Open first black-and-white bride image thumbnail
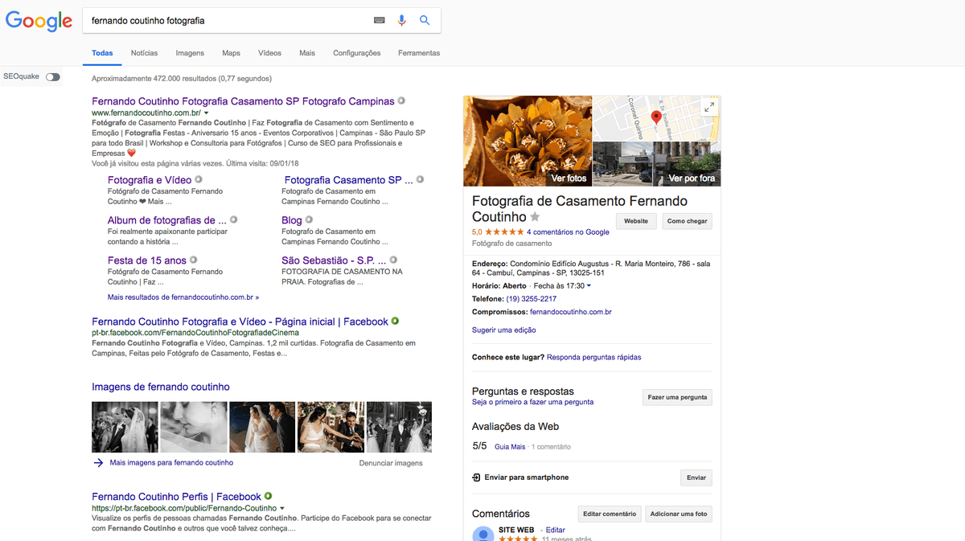Viewport: 965px width, 541px height. click(125, 427)
